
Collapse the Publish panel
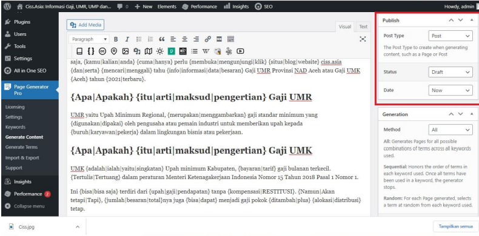(472, 20)
